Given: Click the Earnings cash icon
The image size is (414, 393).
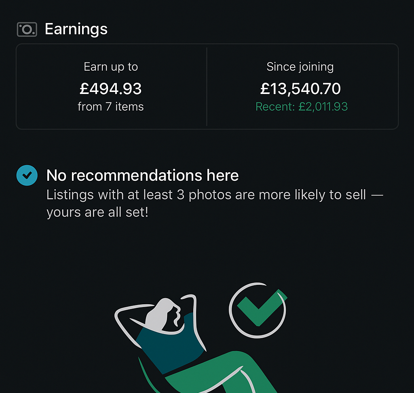Looking at the screenshot, I should point(27,29).
